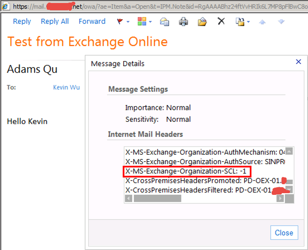Print the message using printer icon
Image resolution: width=308 pixels, height=250 pixels.
(183, 21)
